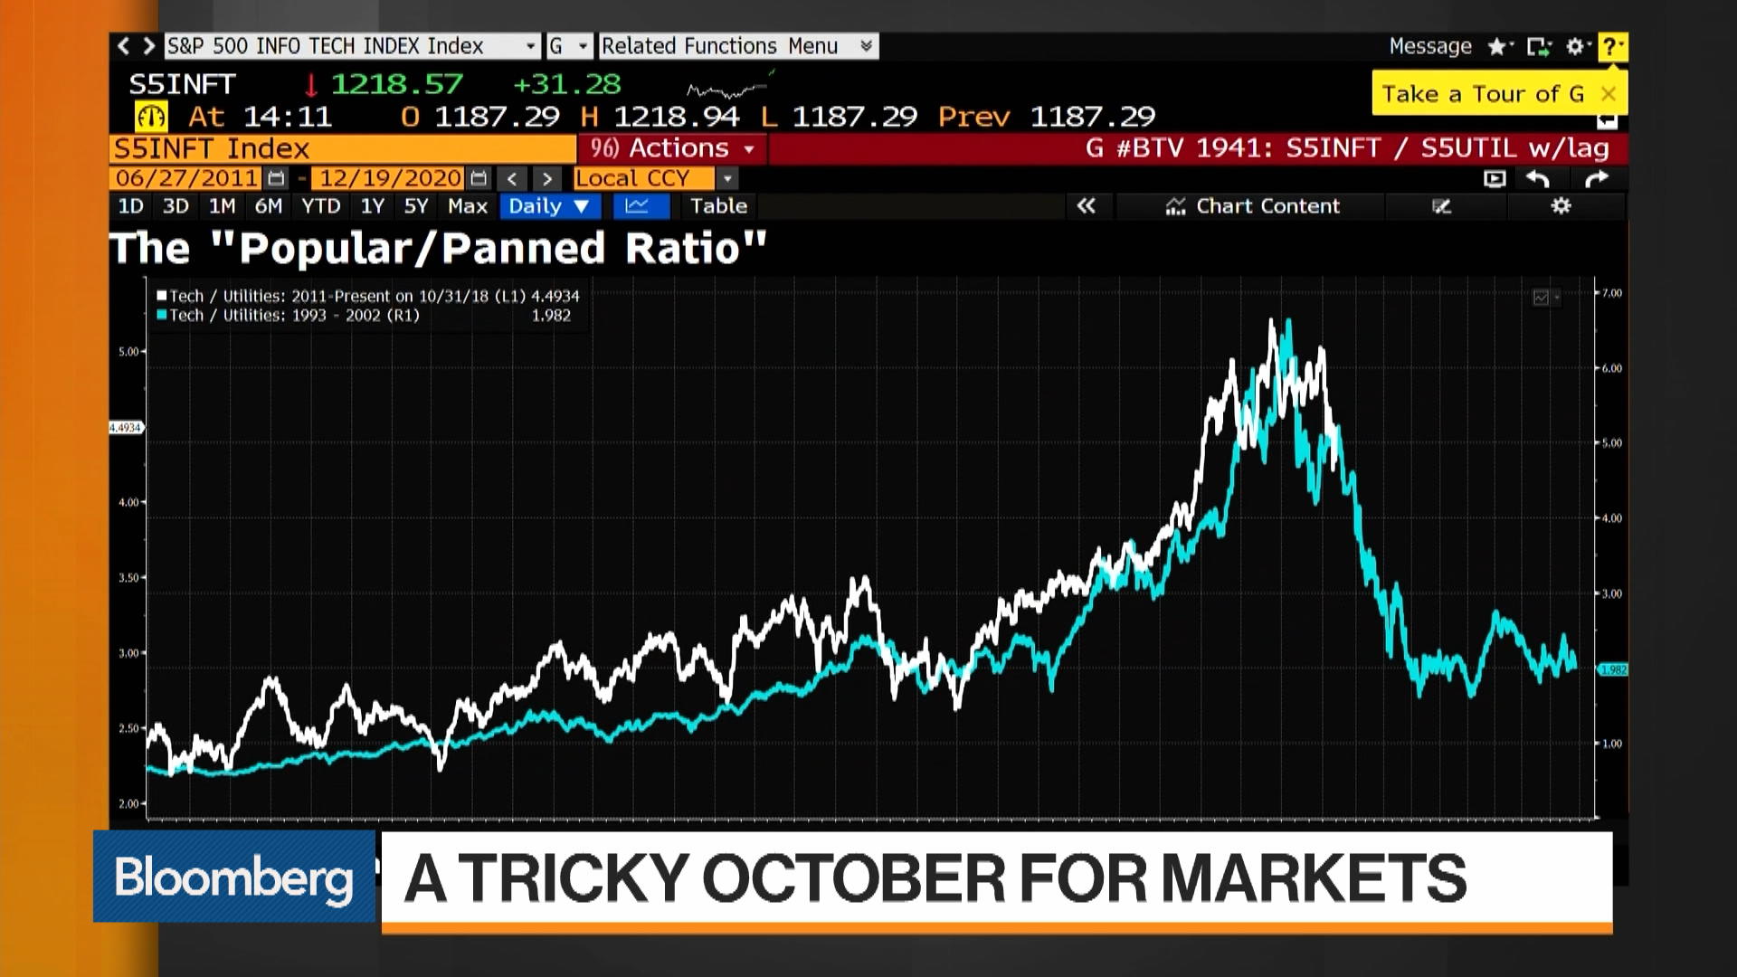
Task: Select the 5Y timeframe tab
Action: click(x=415, y=206)
